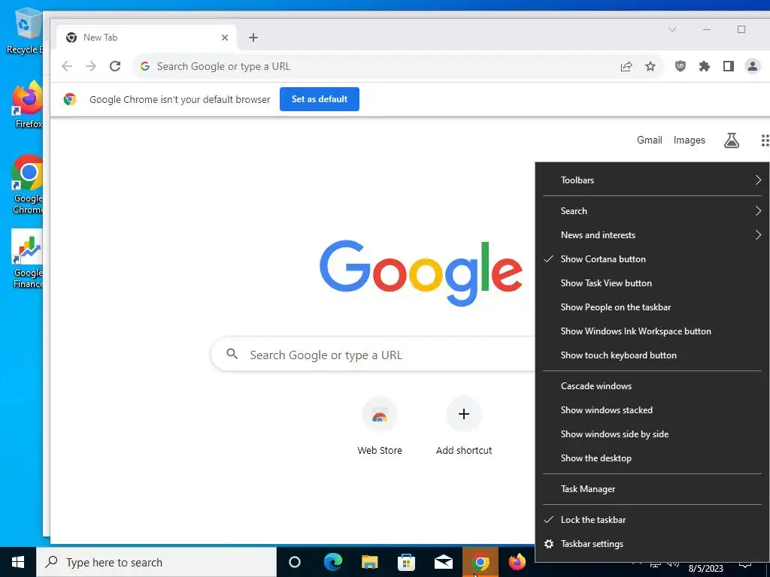Click the Chrome icon on the taskbar
This screenshot has height=577, width=770.
coord(480,562)
